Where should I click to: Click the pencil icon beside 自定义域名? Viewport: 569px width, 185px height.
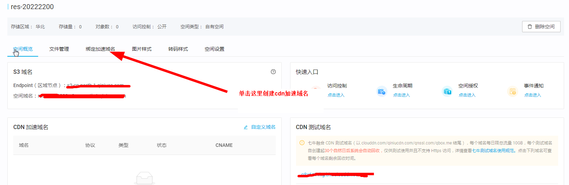246,127
